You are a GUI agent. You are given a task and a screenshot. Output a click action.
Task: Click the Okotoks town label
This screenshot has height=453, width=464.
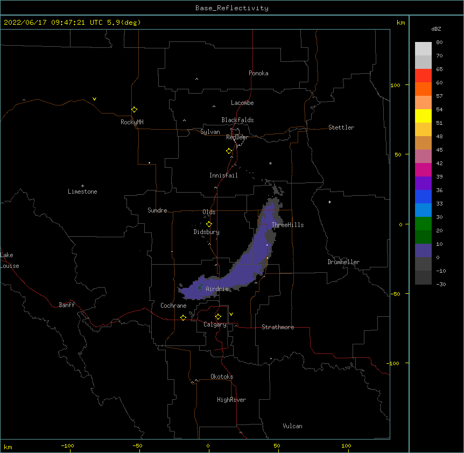[x=222, y=377]
